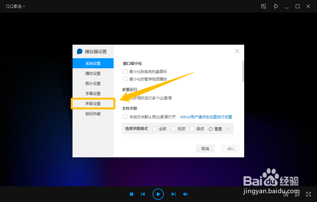Open playback adjustment sliders icon
Viewport: 317px width, 202px height.
tap(297, 194)
